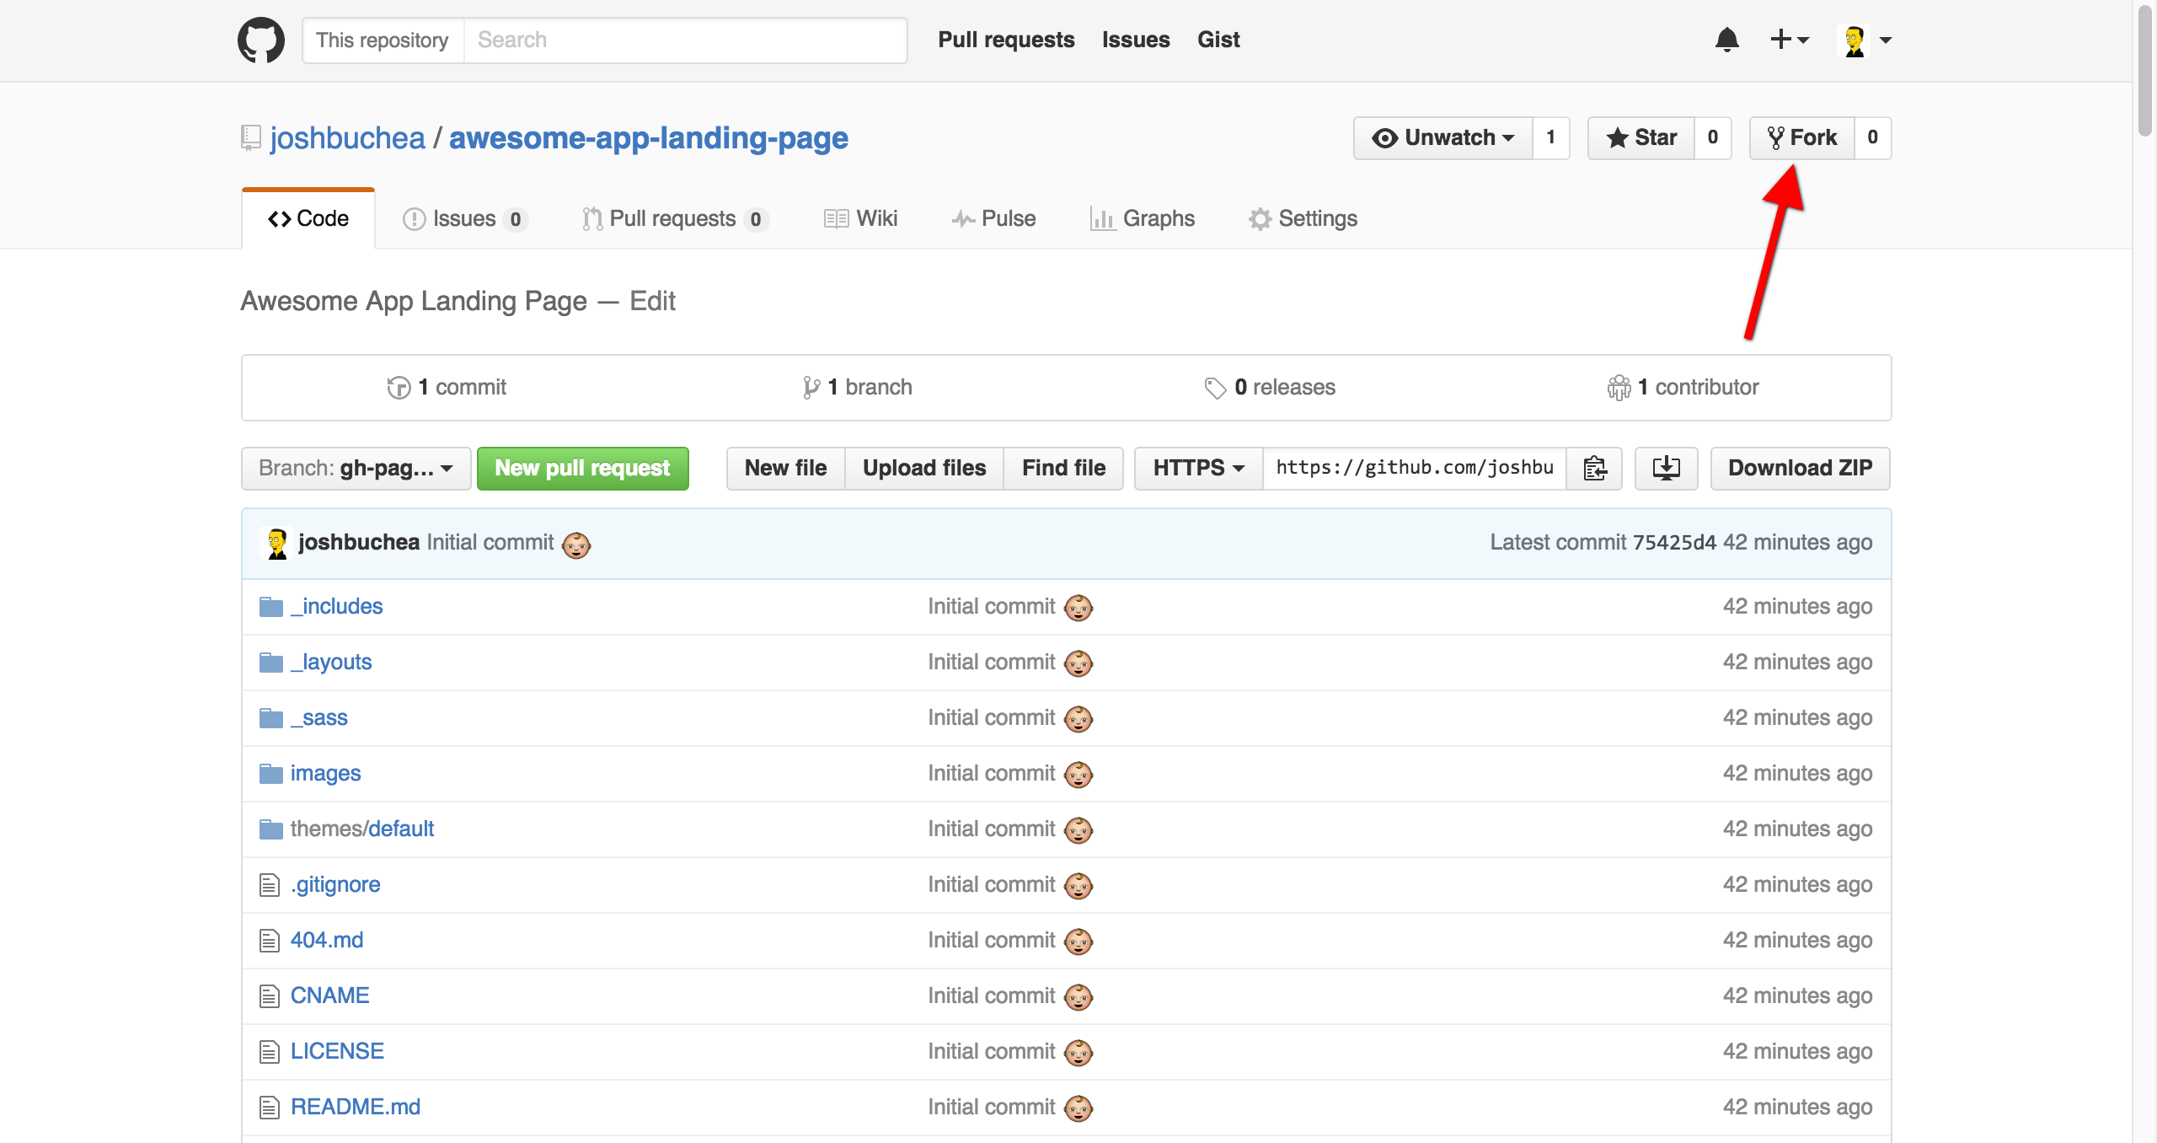The height and width of the screenshot is (1143, 2157).
Task: Toggle Star on this repository
Action: point(1641,137)
